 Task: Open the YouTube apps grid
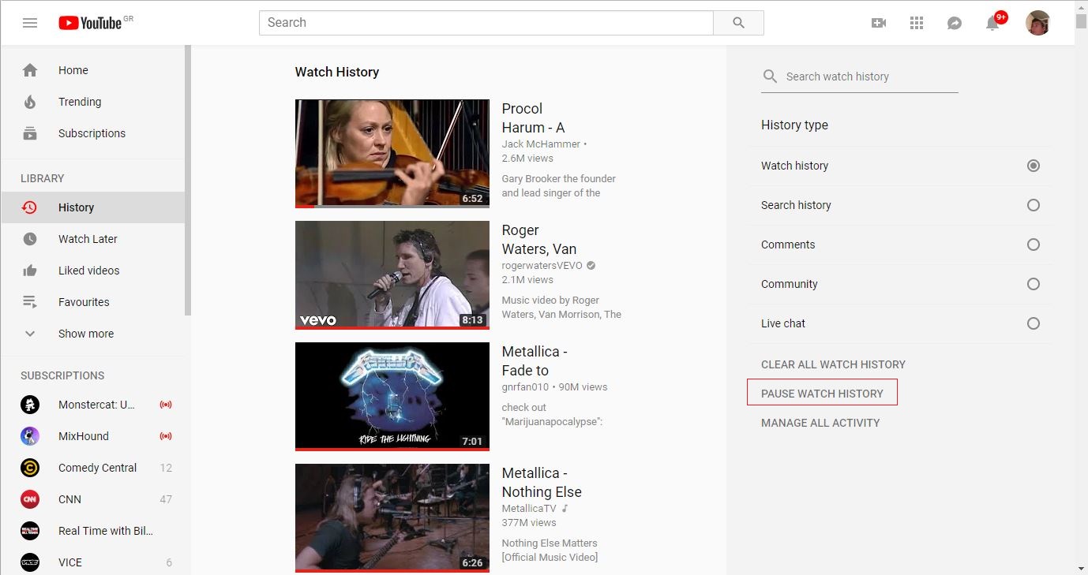[x=917, y=23]
